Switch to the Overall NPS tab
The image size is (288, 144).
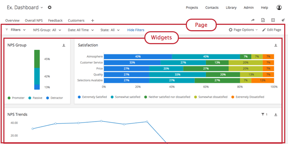34,20
